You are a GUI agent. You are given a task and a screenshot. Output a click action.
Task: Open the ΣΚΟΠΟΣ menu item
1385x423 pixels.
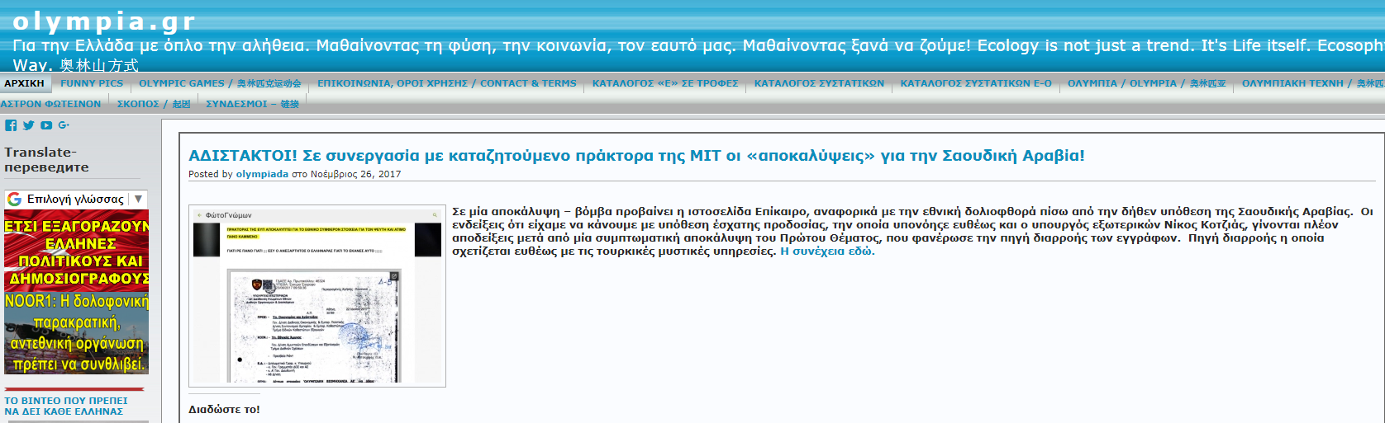pyautogui.click(x=154, y=104)
